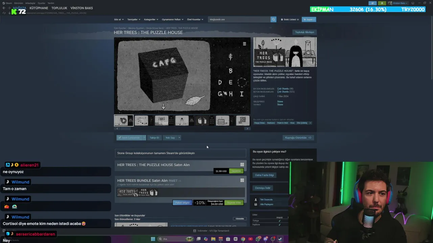Click the Steam icon in the taskbar

click(x=280, y=239)
